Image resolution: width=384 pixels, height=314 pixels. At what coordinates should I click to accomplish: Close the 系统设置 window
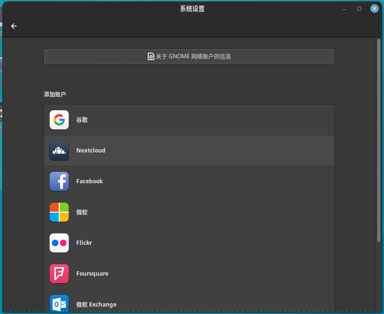pyautogui.click(x=374, y=9)
